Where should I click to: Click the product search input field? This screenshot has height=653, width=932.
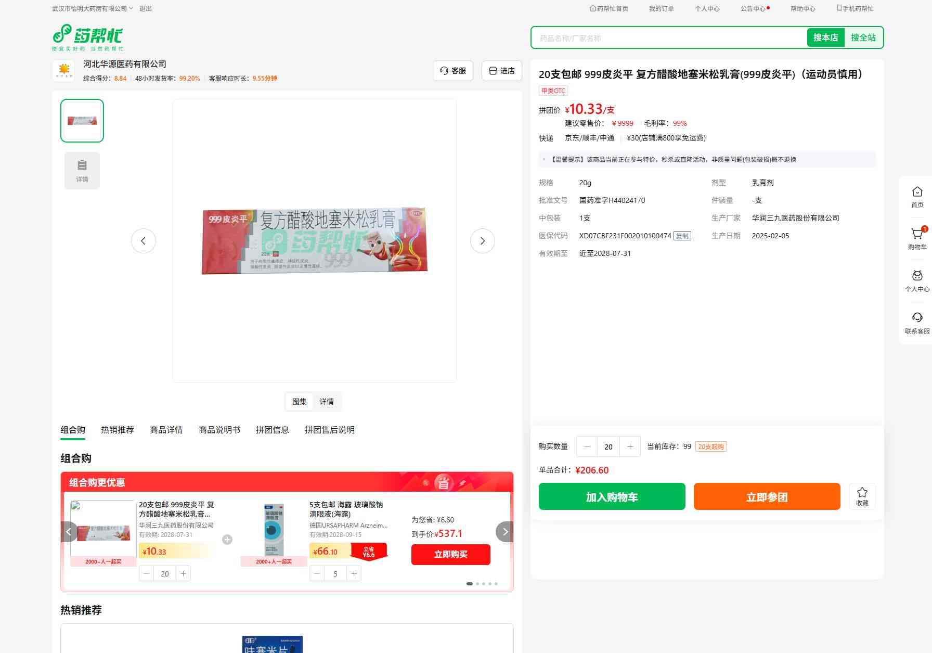668,38
